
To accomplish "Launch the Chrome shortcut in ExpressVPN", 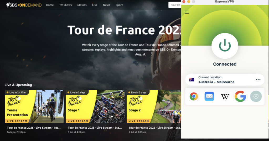I will 194,96.
